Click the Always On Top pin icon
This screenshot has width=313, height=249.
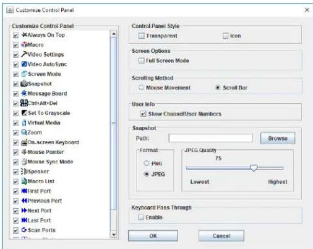coord(24,35)
